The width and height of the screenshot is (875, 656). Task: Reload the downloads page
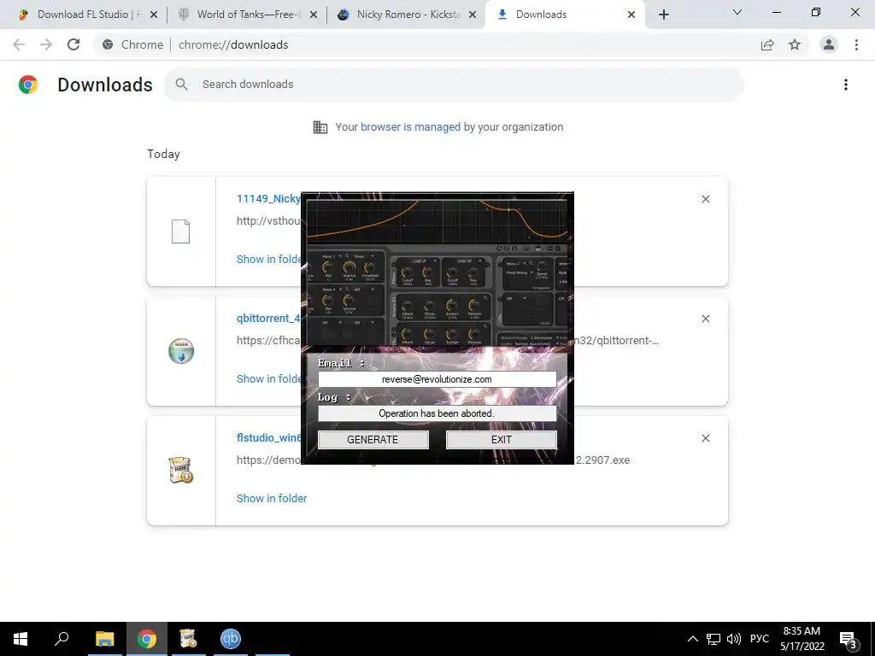point(73,44)
